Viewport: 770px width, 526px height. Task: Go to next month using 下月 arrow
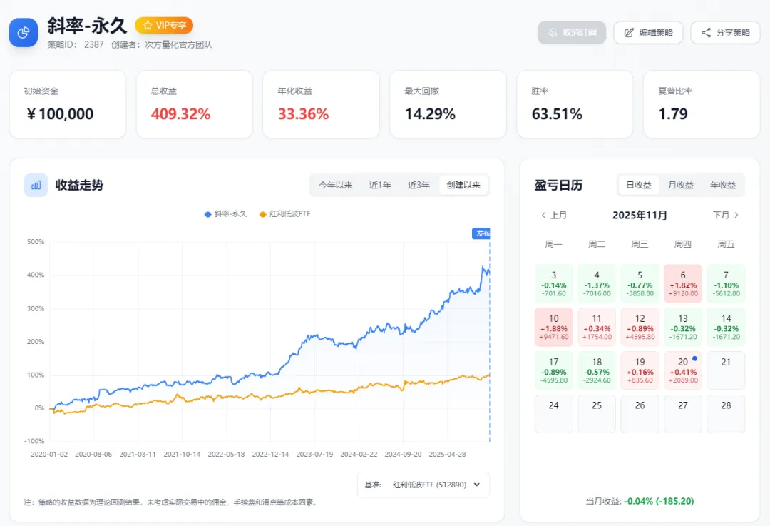[736, 215]
